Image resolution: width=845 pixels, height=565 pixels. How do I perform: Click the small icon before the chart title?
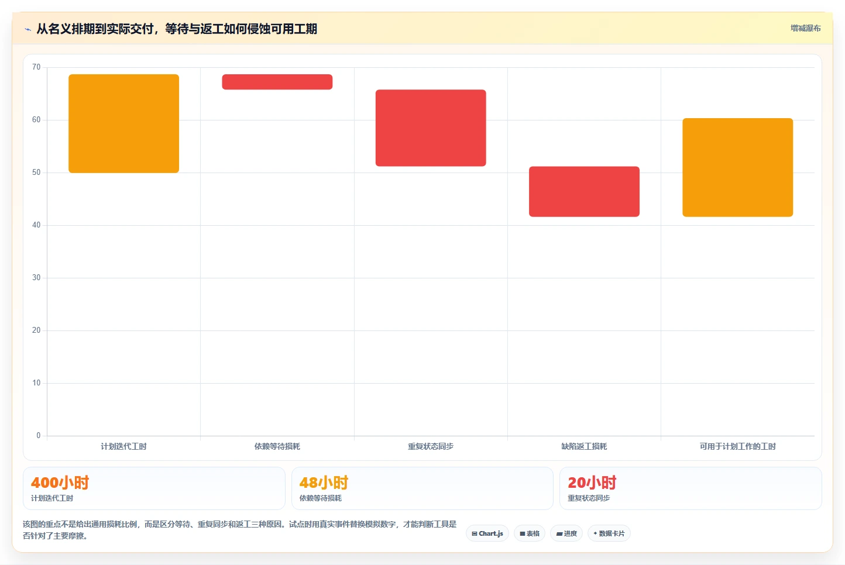point(28,29)
